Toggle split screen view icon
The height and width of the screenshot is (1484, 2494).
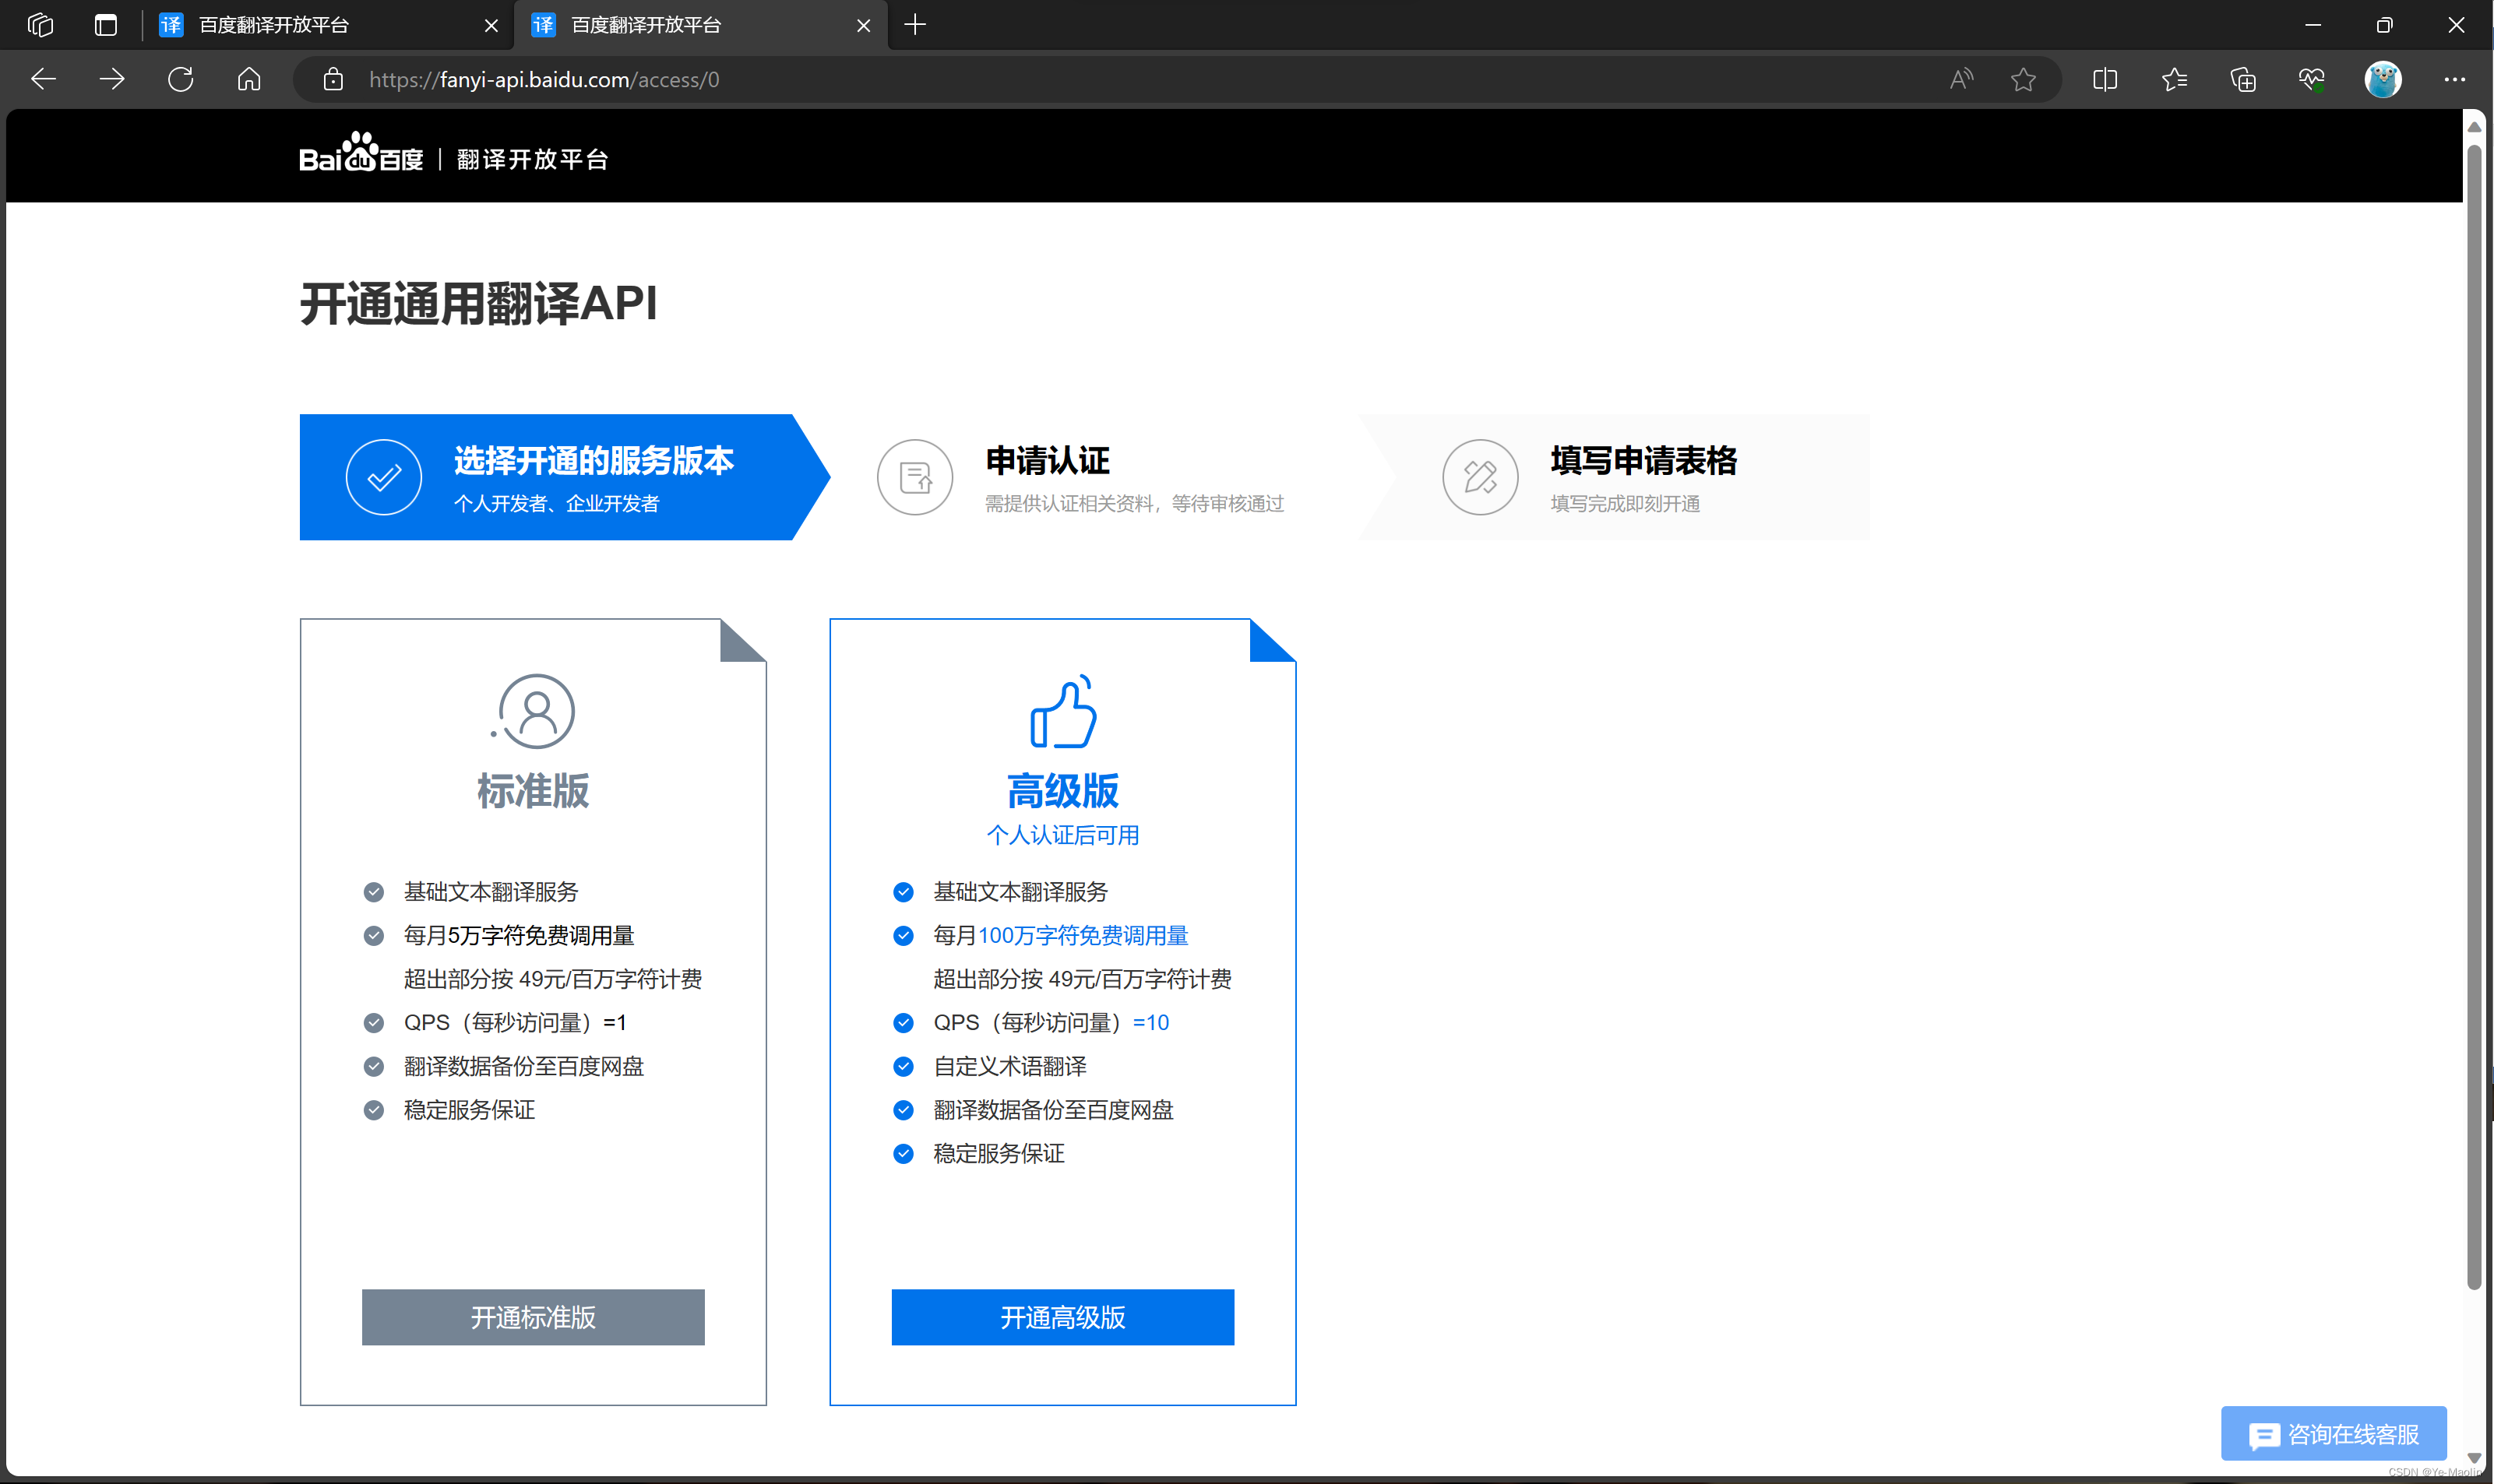(2105, 79)
